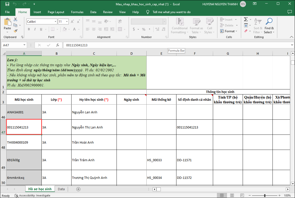The height and width of the screenshot is (198, 295).
Task: Click the Insert Function fx icon
Action: point(58,45)
